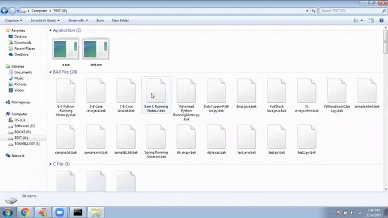Open Softwares (D:) drive
388x218 pixels.
pyautogui.click(x=22, y=126)
